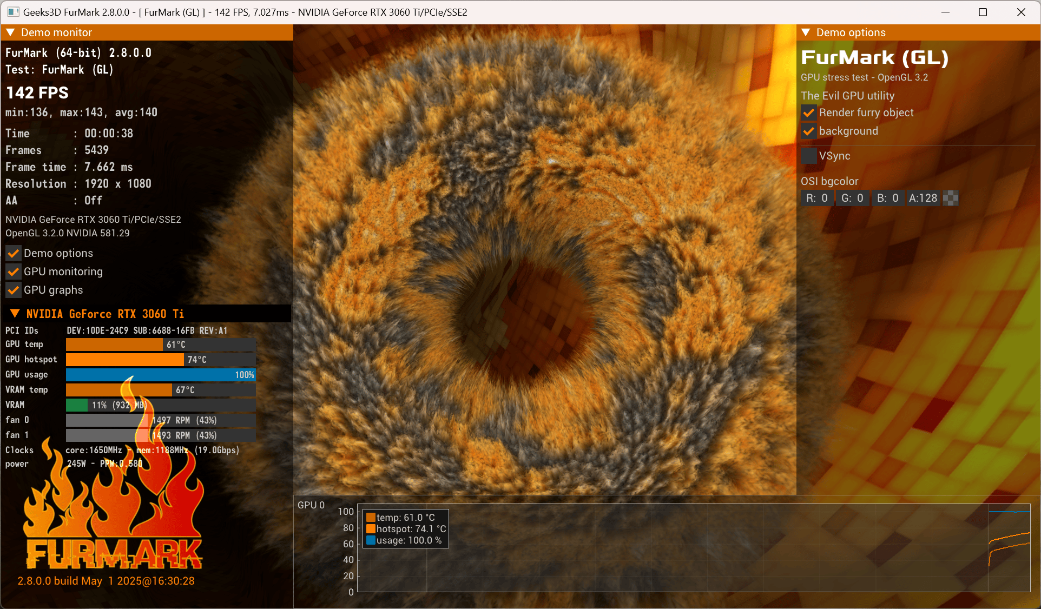Enable the VSync checkbox
Viewport: 1041px width, 609px height.
click(x=809, y=156)
